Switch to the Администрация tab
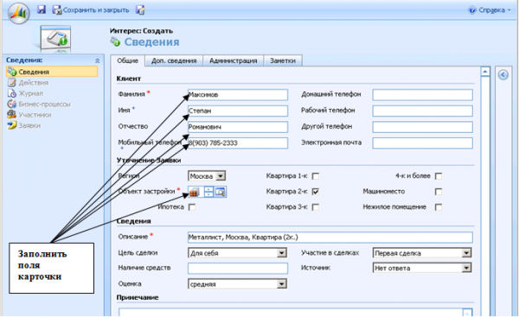 [233, 60]
